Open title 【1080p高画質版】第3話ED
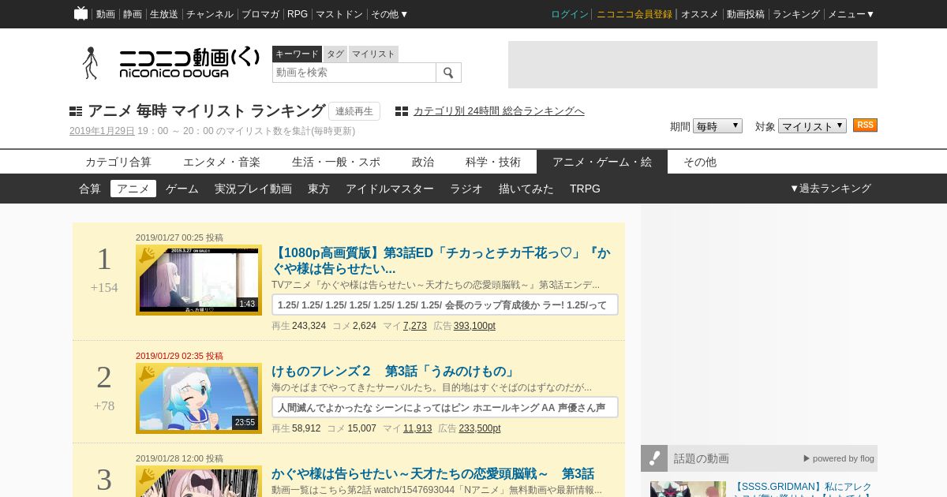Screen dimensions: 947x497 click(x=441, y=261)
